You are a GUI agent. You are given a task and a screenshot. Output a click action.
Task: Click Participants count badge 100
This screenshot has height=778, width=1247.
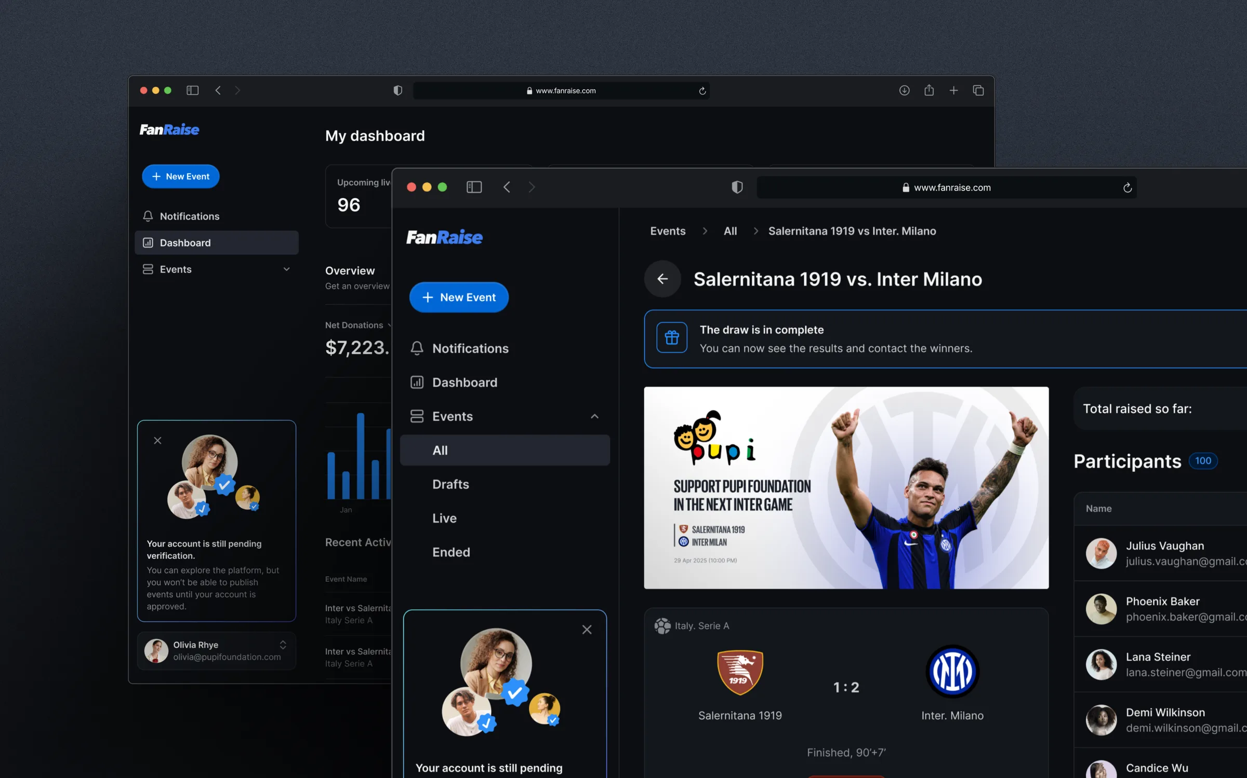point(1203,461)
